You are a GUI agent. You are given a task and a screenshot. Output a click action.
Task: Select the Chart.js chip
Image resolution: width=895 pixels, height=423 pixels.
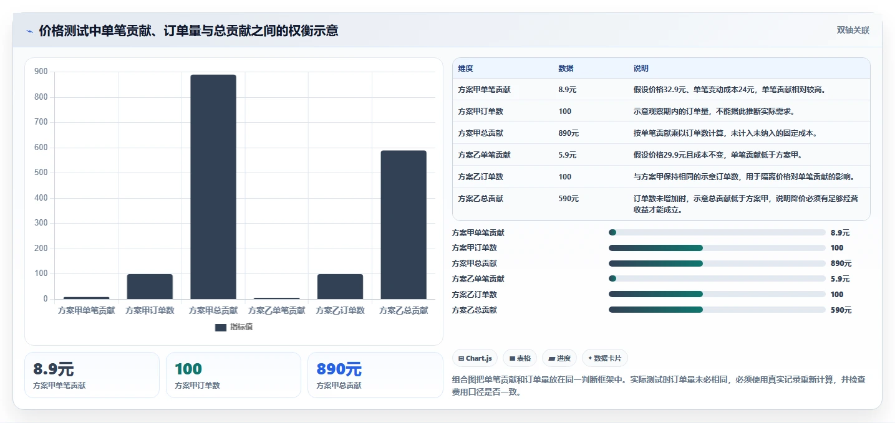tap(475, 358)
